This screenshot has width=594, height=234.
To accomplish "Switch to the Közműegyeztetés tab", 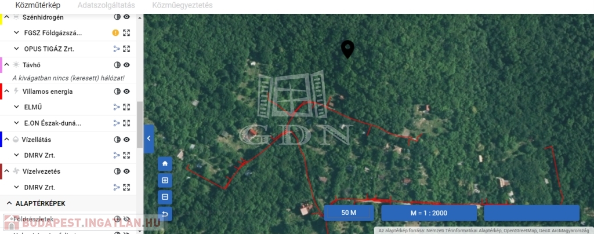I will pos(182,5).
